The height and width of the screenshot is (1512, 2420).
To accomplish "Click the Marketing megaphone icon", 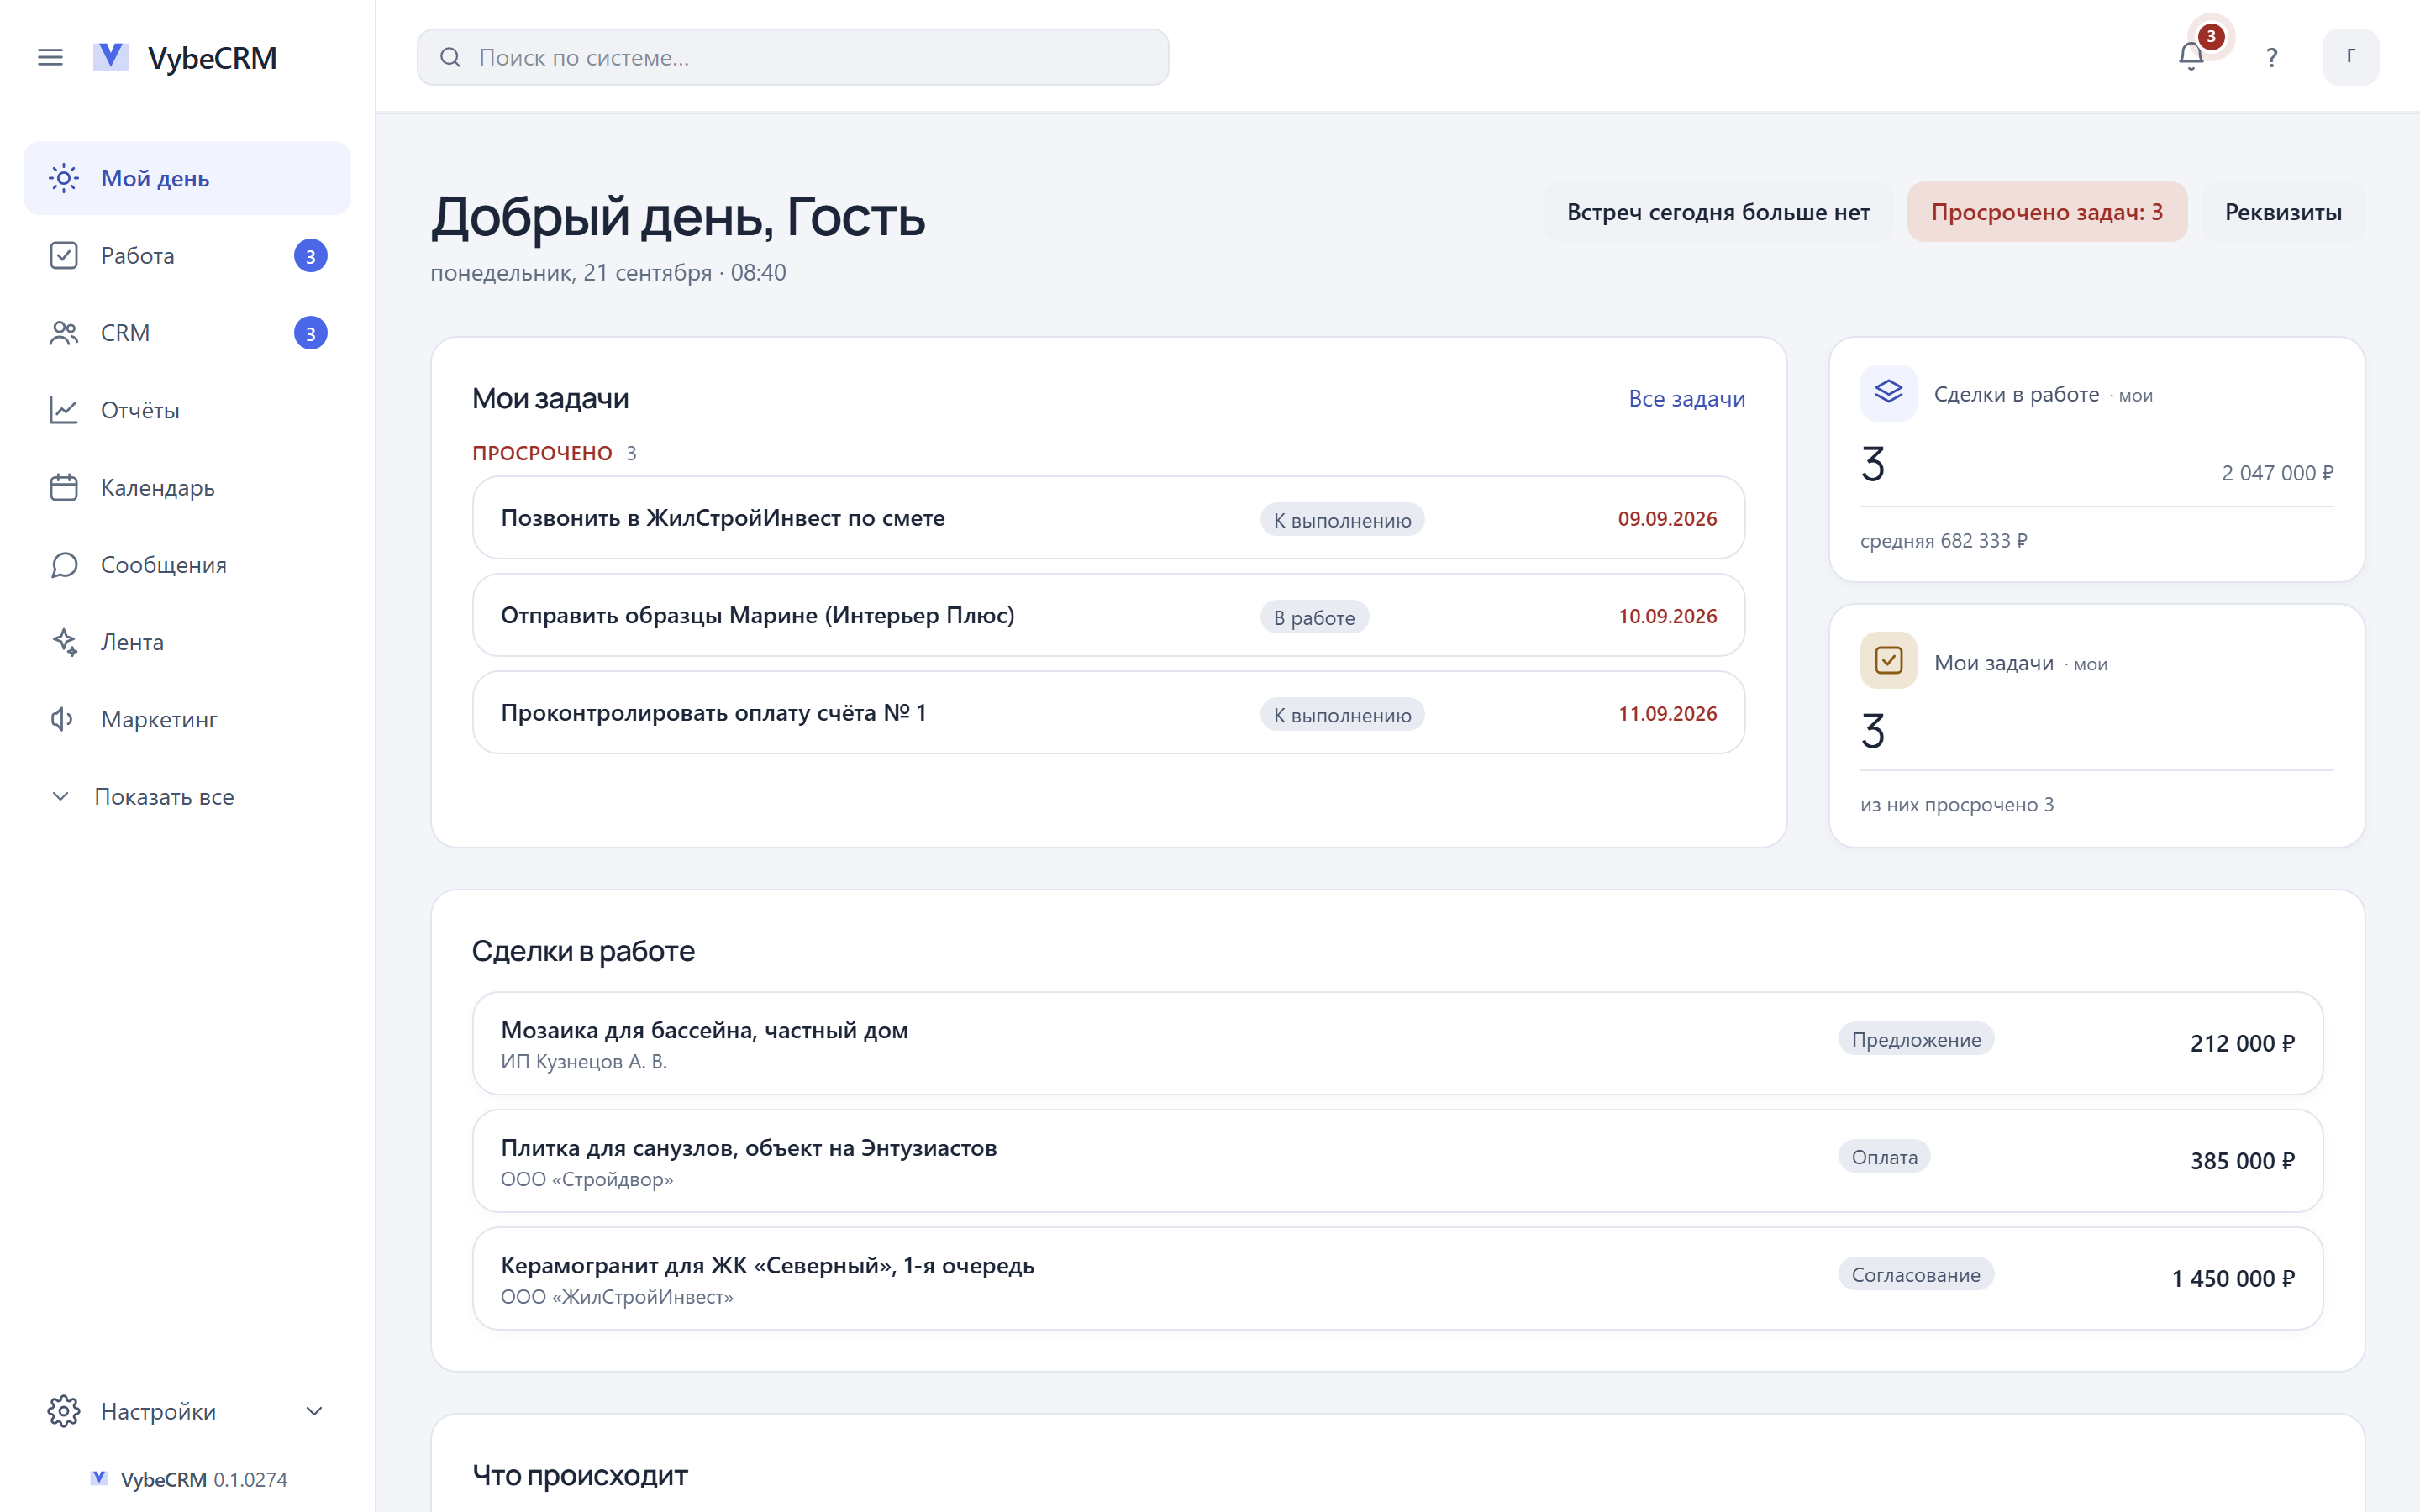I will pyautogui.click(x=64, y=719).
